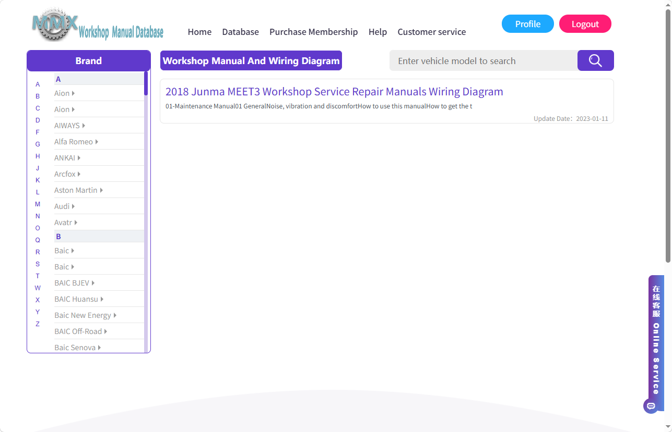Open Purchase Membership page
The image size is (672, 432).
point(313,32)
